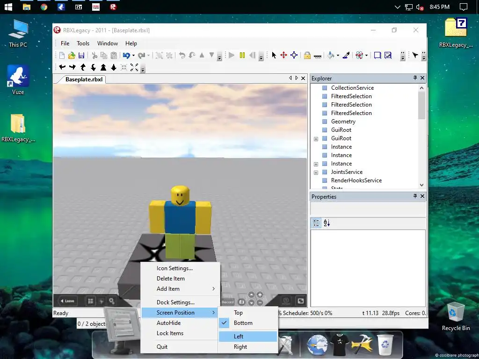Click the atom-like Material icon
The height and width of the screenshot is (359, 479).
point(360,55)
